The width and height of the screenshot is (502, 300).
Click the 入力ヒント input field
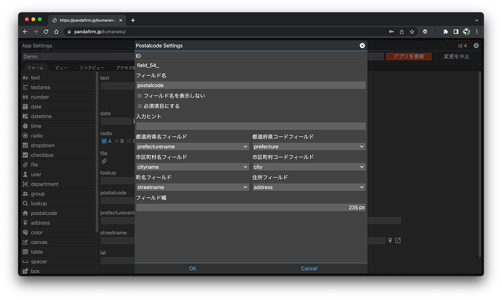(251, 126)
